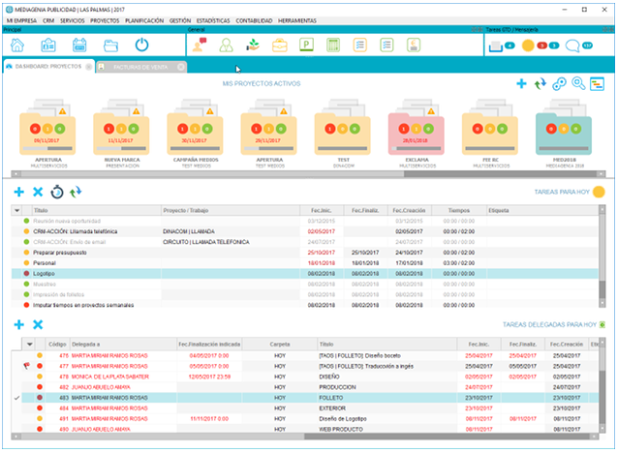Click the projects horizontal scrollbar
618x453 pixels.
click(x=307, y=173)
